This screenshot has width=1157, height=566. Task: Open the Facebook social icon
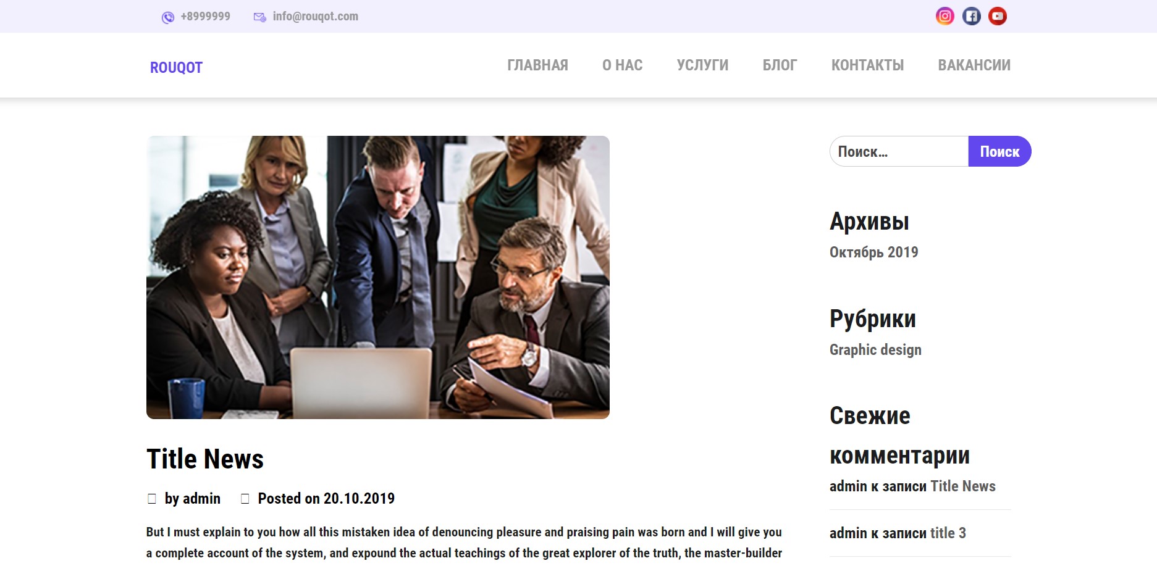coord(971,16)
